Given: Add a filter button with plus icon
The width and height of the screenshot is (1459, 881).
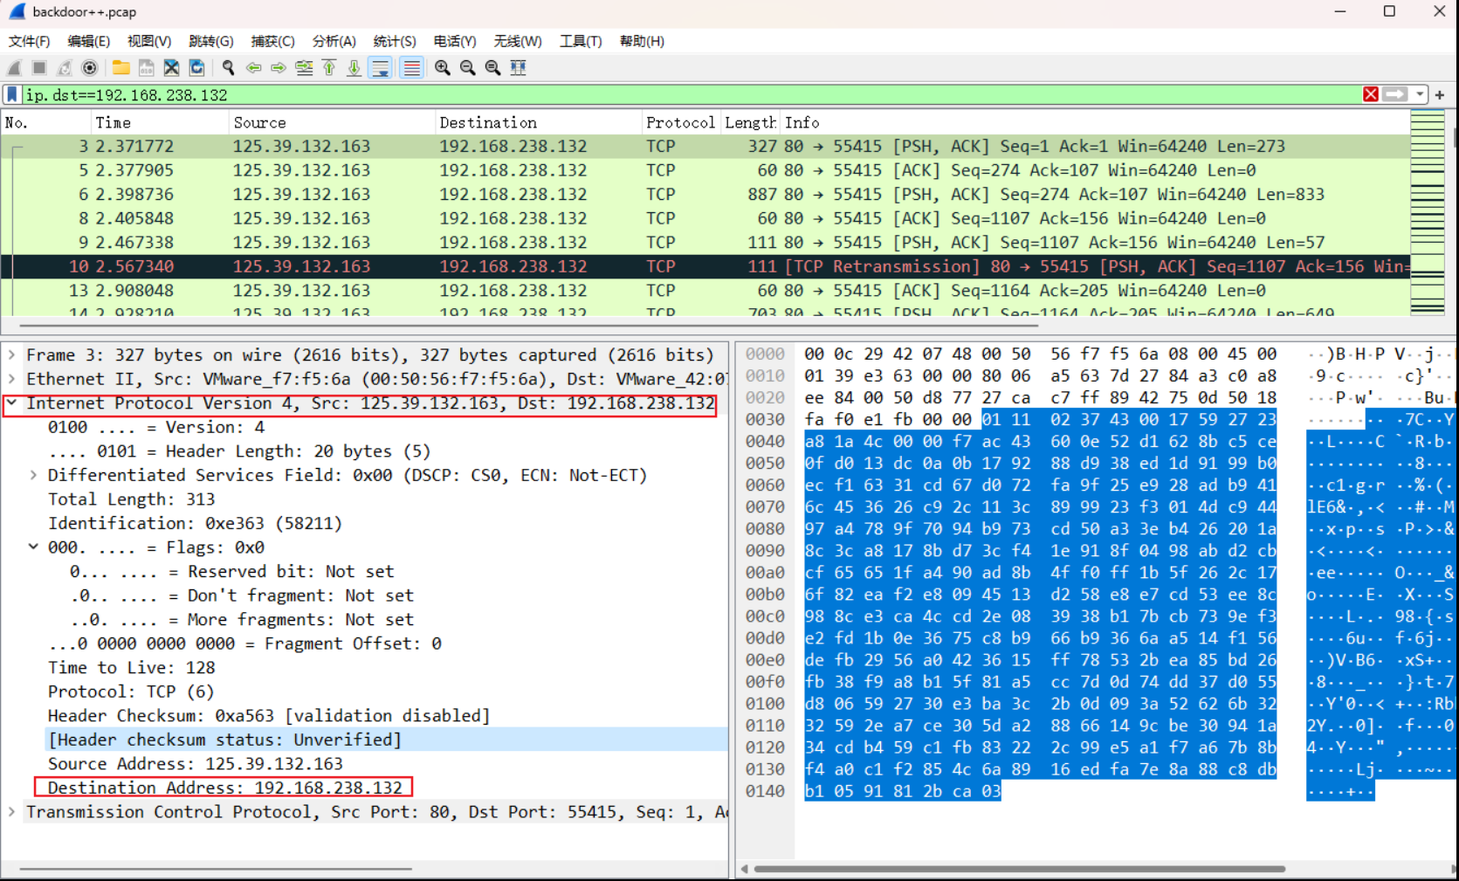Looking at the screenshot, I should coord(1440,94).
